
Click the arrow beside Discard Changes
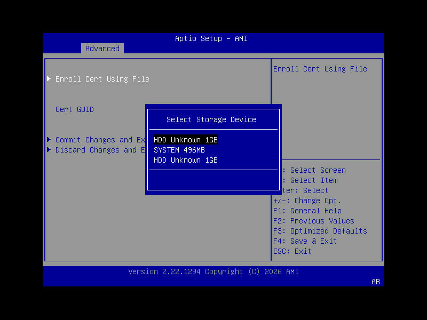tap(49, 150)
